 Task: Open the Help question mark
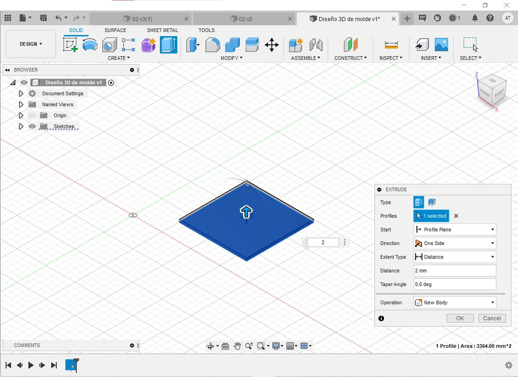pyautogui.click(x=490, y=18)
